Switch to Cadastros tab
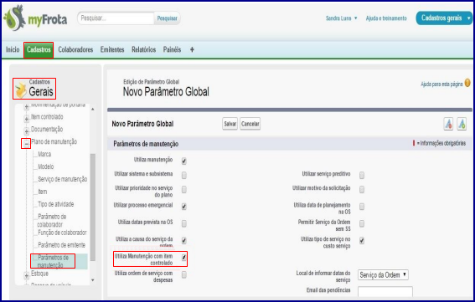475x302 pixels. point(39,49)
